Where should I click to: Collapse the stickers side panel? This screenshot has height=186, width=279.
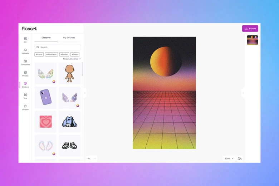click(x=85, y=93)
